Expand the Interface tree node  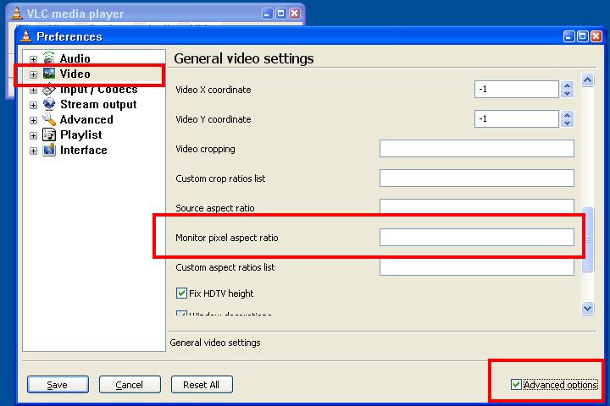click(33, 151)
